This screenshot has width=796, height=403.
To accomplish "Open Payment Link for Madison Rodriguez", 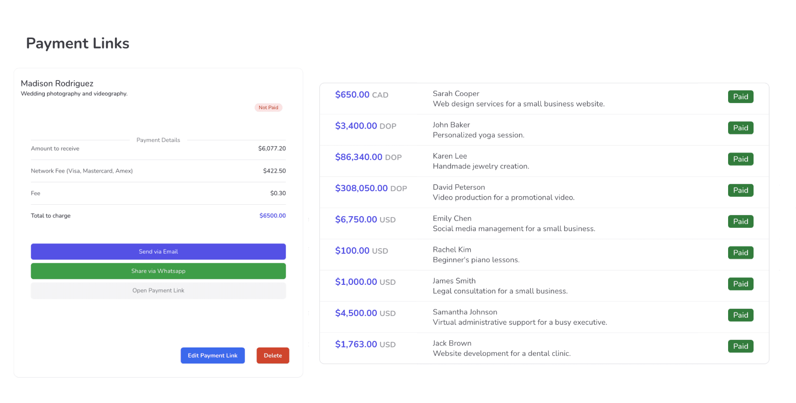I will coord(158,290).
